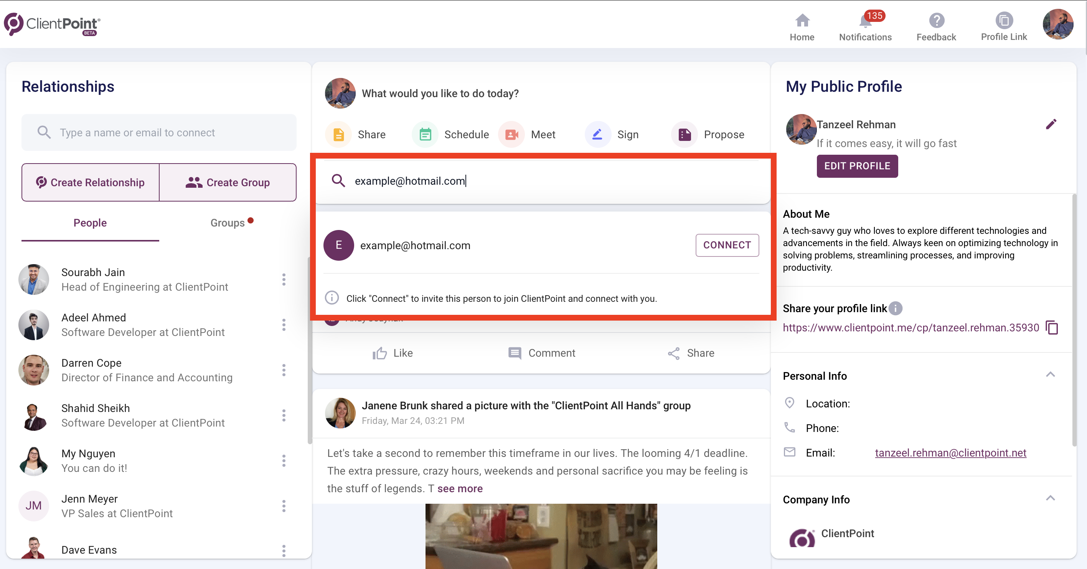Open options menu for Shahid Sheikh
The width and height of the screenshot is (1087, 569).
coord(284,415)
